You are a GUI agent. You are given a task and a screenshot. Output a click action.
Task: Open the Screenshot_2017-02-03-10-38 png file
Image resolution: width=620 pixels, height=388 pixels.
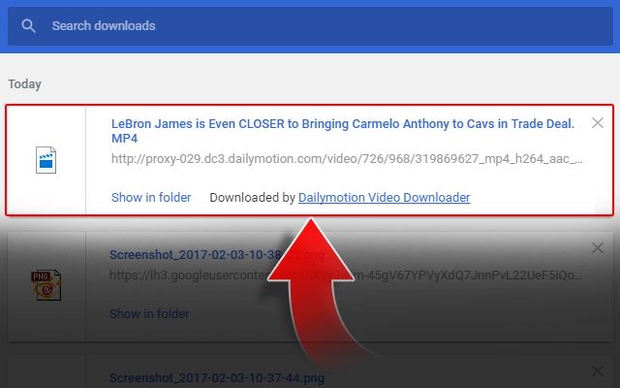[x=217, y=254]
